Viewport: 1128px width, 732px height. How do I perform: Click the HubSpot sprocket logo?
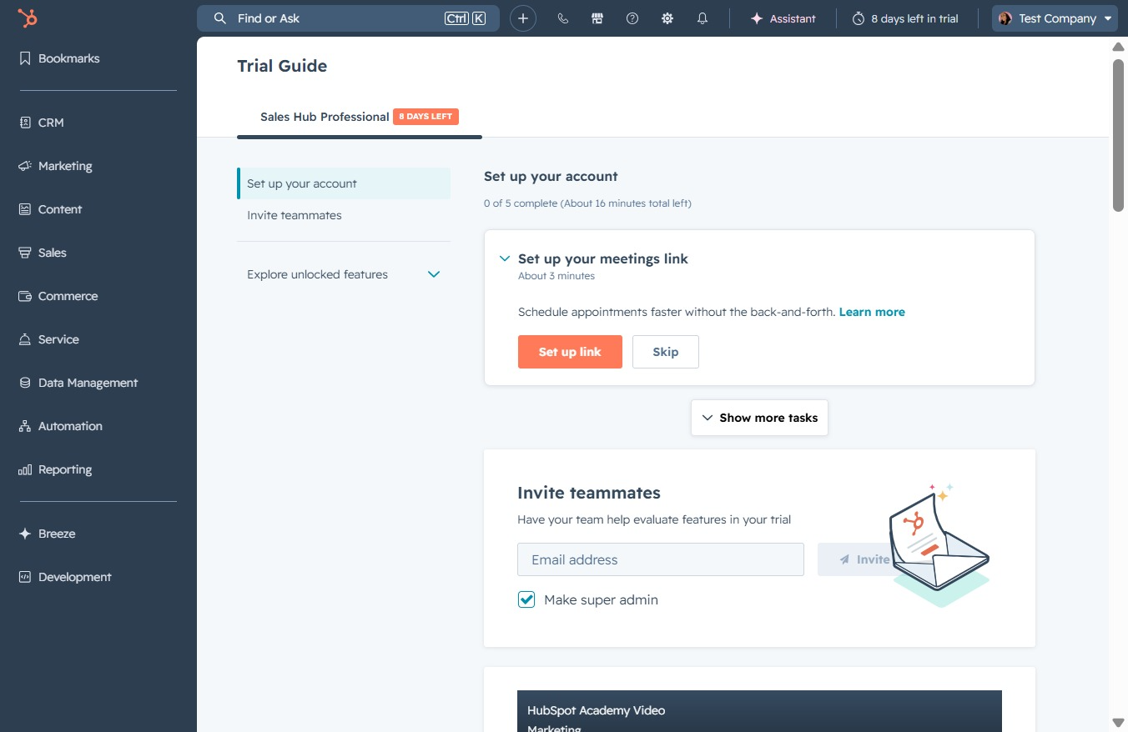coord(28,18)
